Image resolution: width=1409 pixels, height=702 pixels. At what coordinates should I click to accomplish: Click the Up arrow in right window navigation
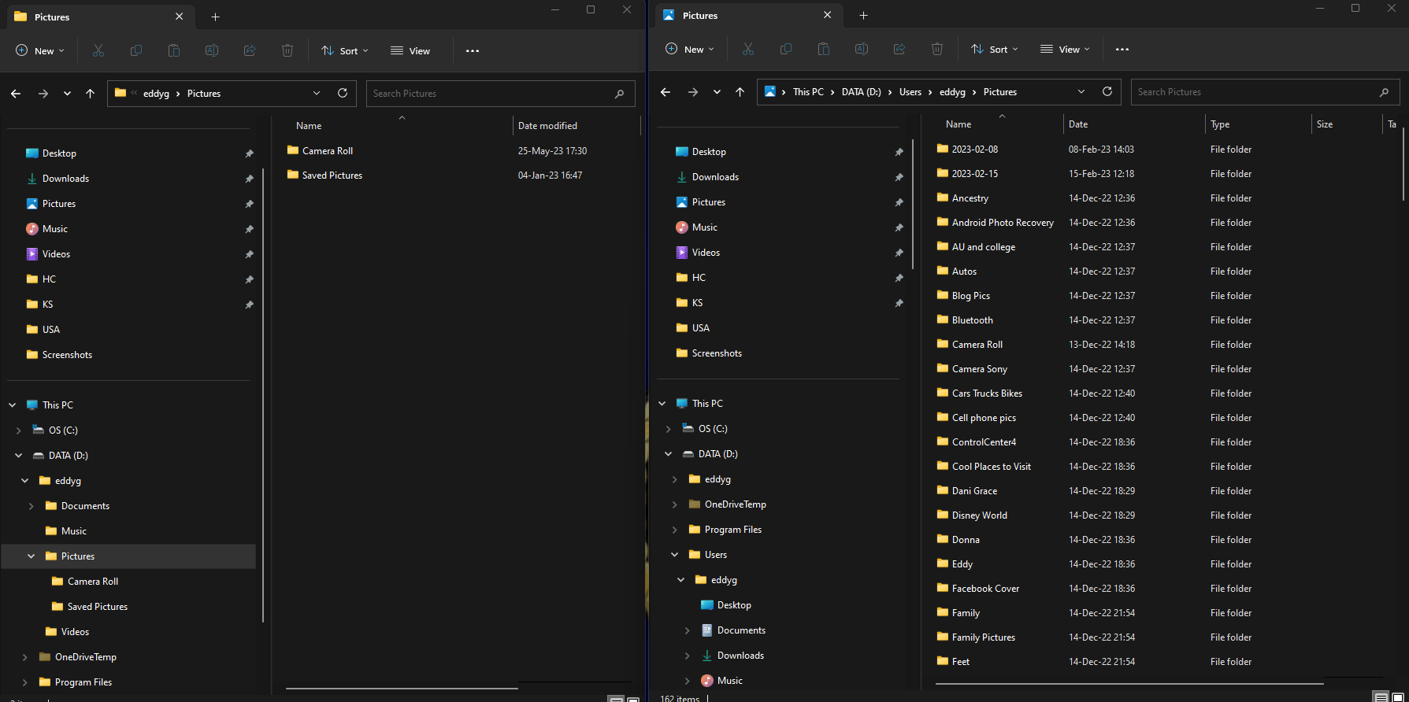pos(740,92)
